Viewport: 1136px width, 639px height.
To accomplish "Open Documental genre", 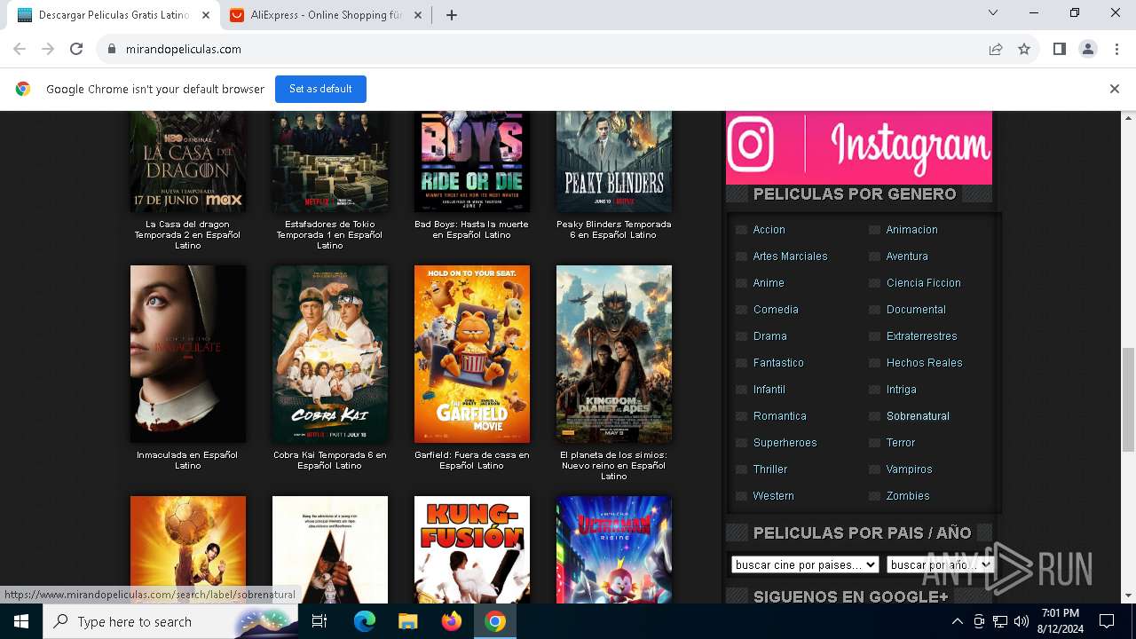I will (x=916, y=310).
